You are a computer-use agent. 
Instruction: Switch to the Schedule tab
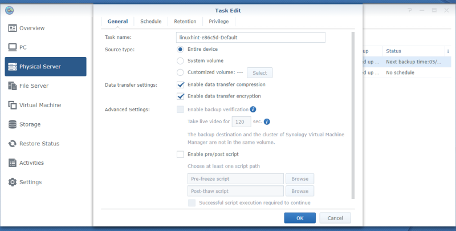click(150, 22)
